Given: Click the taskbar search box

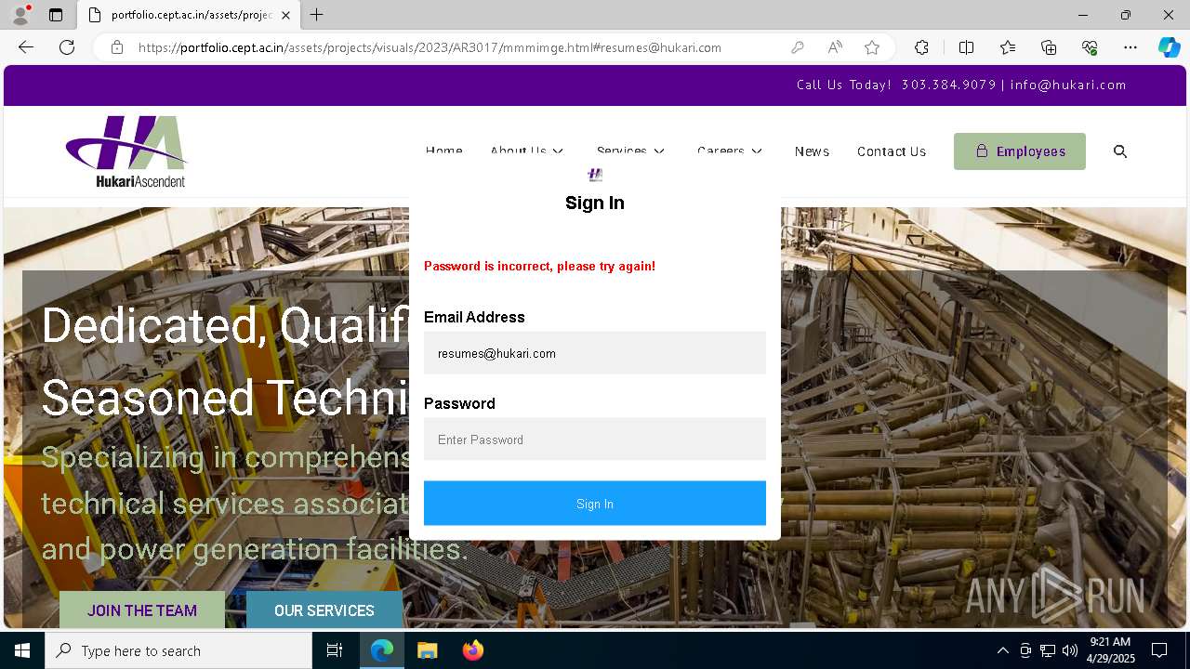Looking at the screenshot, I should point(178,650).
